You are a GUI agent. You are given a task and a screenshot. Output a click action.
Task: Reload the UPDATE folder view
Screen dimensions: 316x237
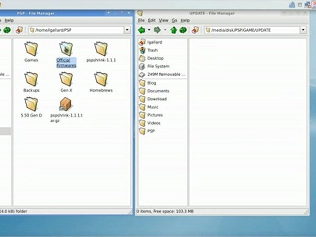click(183, 30)
